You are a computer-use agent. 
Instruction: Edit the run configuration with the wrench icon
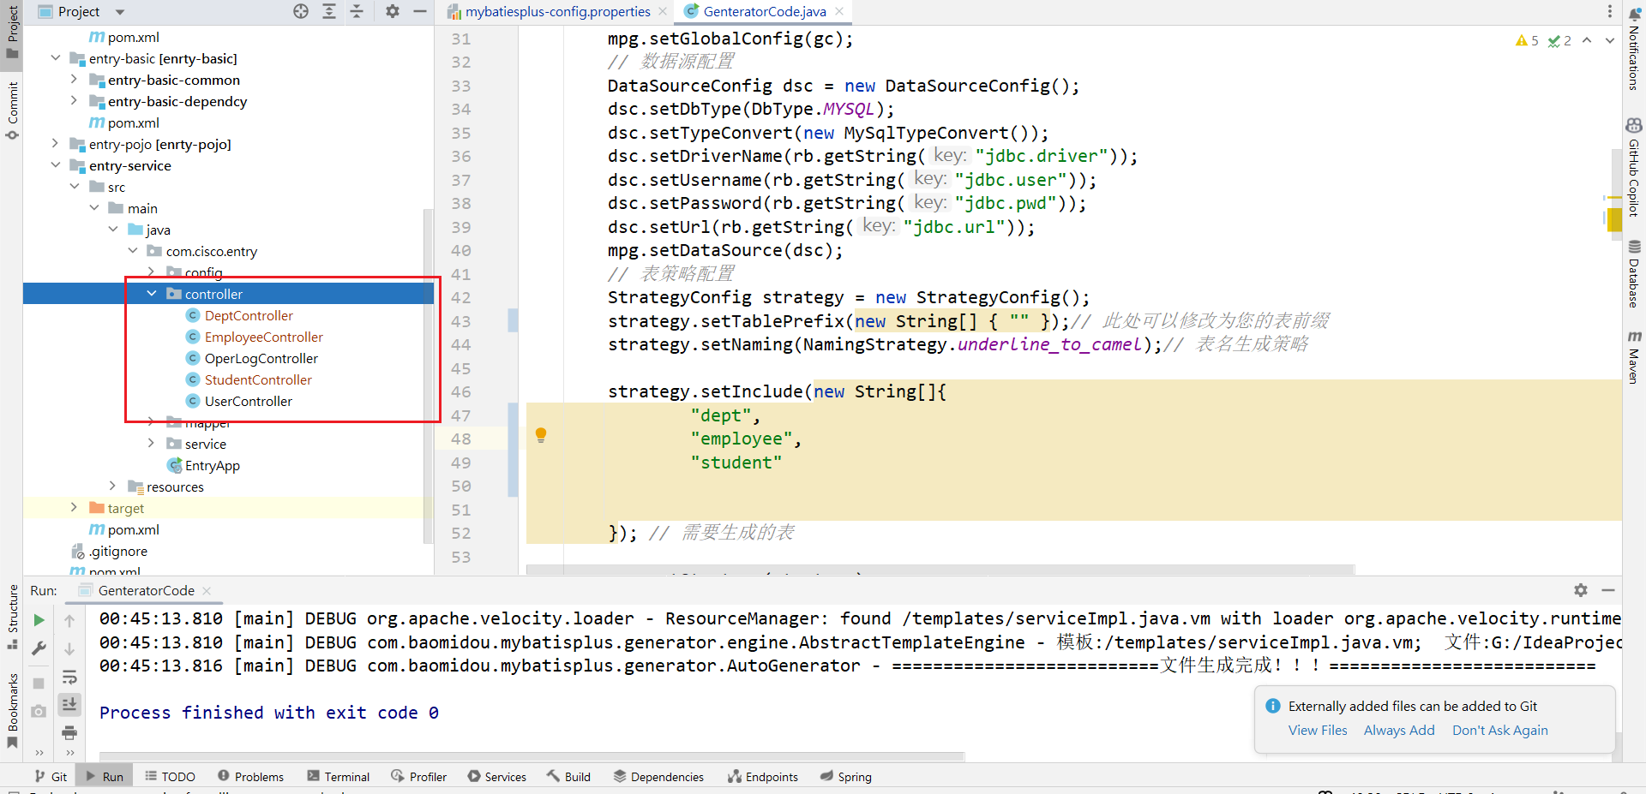39,648
